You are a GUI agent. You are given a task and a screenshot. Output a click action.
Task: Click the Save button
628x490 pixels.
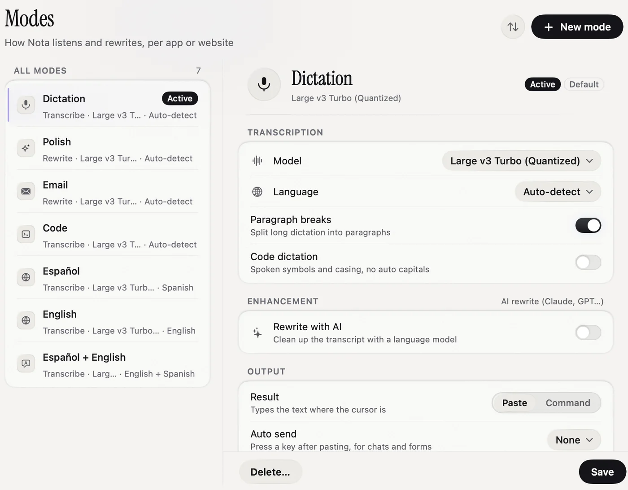click(602, 472)
